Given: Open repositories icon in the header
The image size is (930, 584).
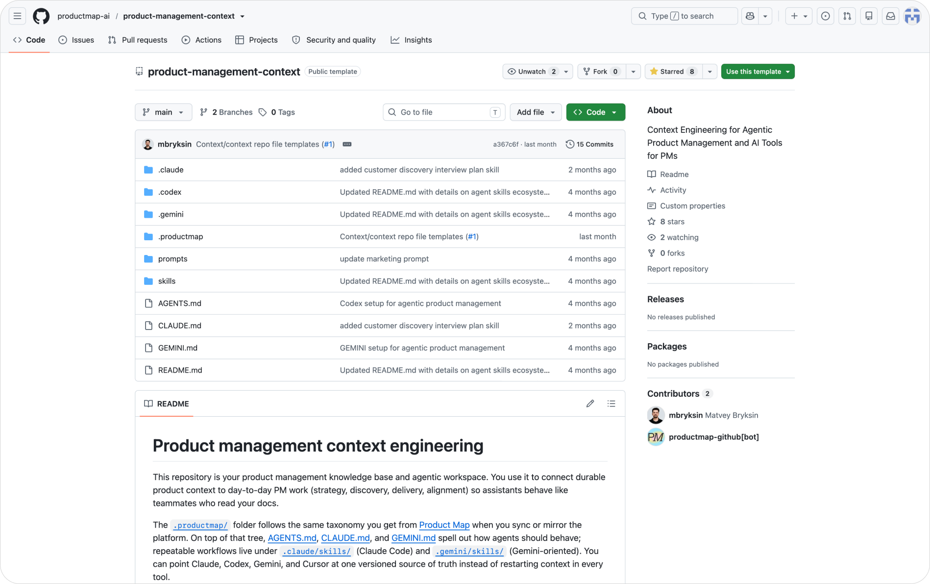Looking at the screenshot, I should tap(869, 16).
